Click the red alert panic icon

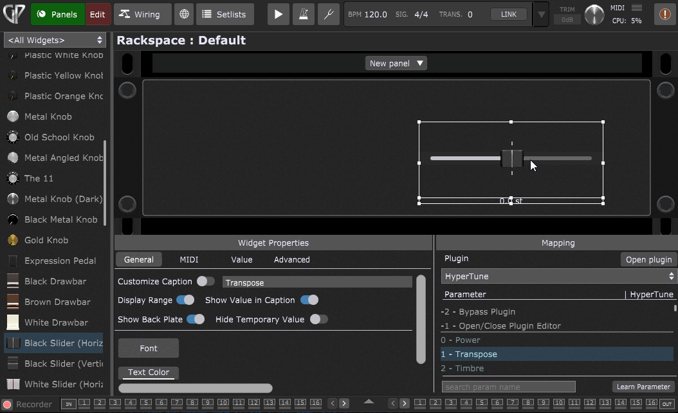tap(664, 14)
